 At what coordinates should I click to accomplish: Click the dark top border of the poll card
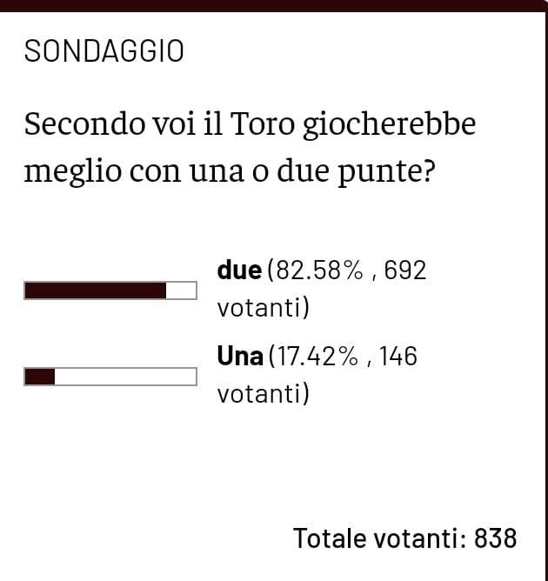274,6
